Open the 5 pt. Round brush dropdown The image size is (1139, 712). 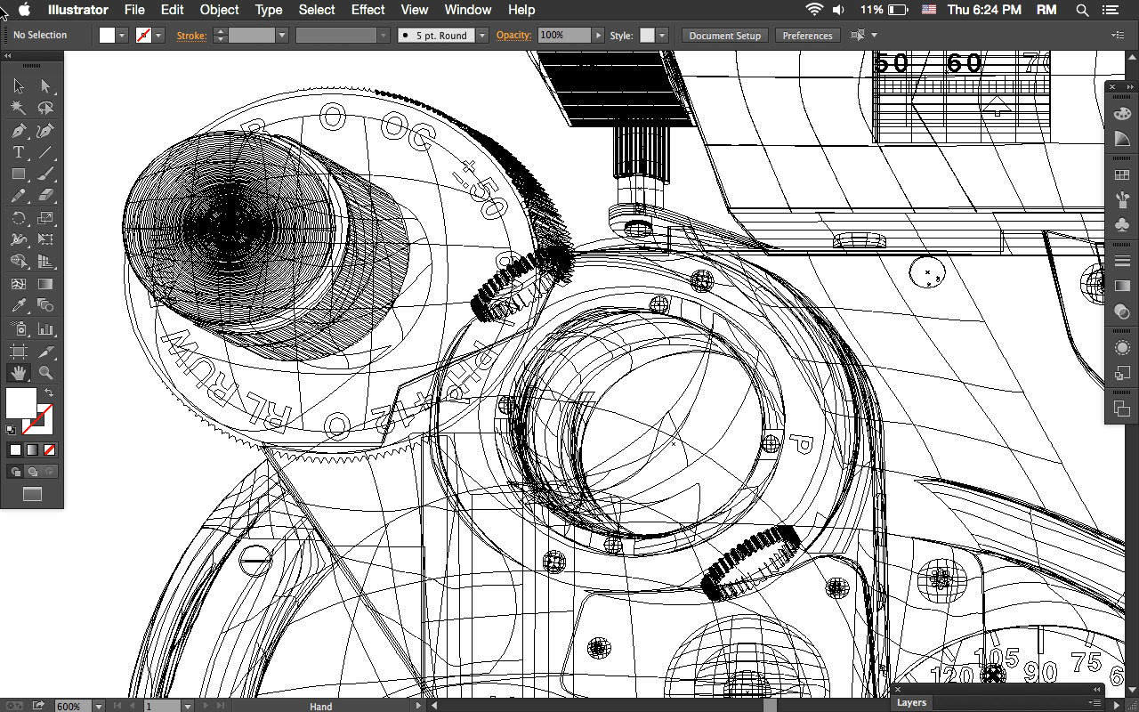481,36
